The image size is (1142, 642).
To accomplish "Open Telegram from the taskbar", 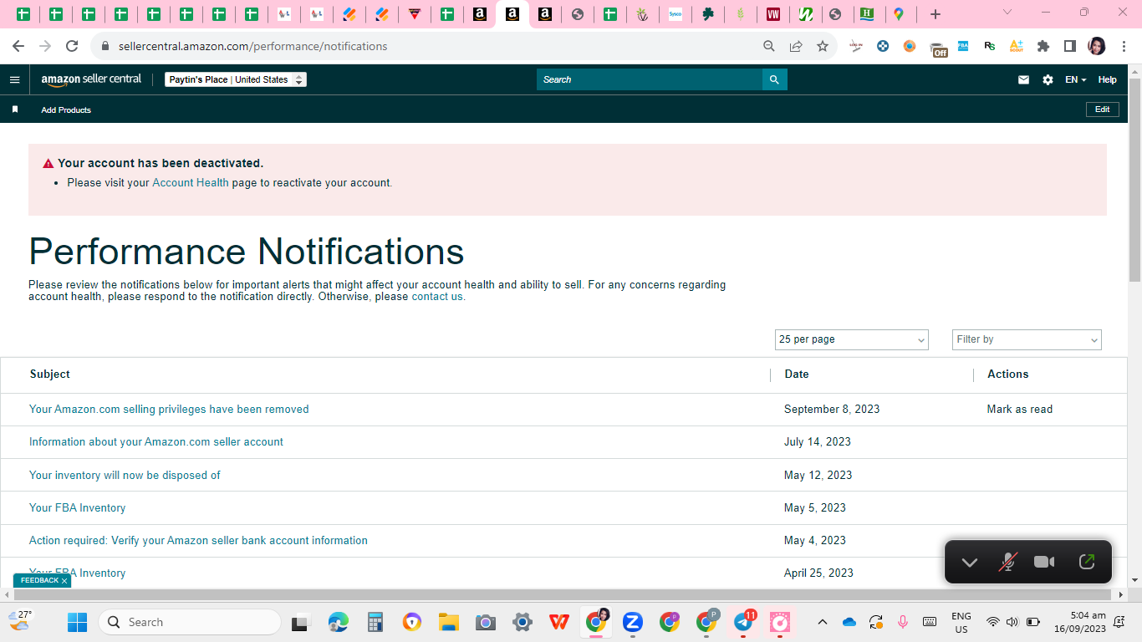I will [743, 622].
